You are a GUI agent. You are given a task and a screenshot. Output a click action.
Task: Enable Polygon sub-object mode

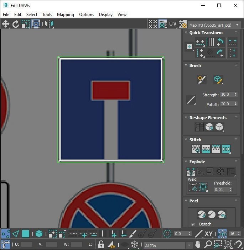tap(26, 234)
